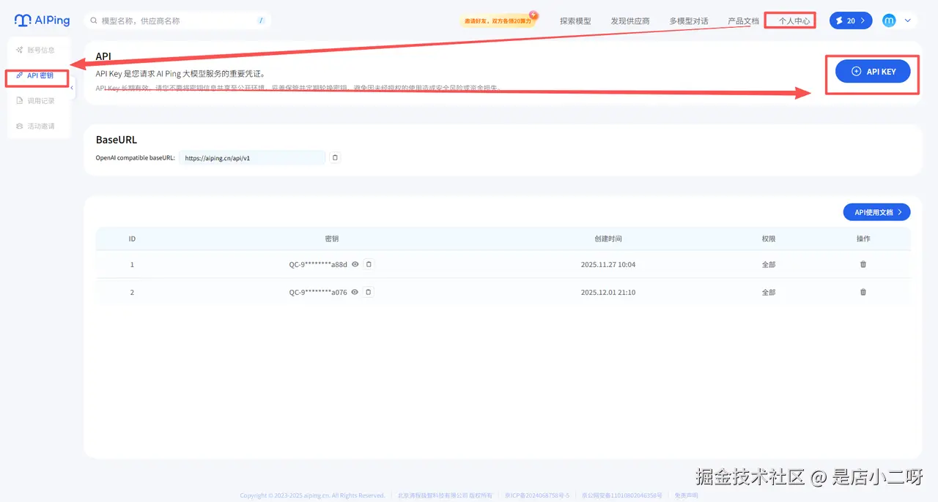Click the user avatar icon
The width and height of the screenshot is (938, 502).
pos(889,20)
